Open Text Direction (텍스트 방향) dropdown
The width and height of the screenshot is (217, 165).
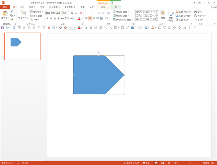121,12
